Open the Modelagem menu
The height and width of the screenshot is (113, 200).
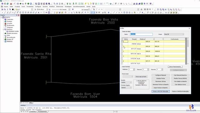click(68, 7)
